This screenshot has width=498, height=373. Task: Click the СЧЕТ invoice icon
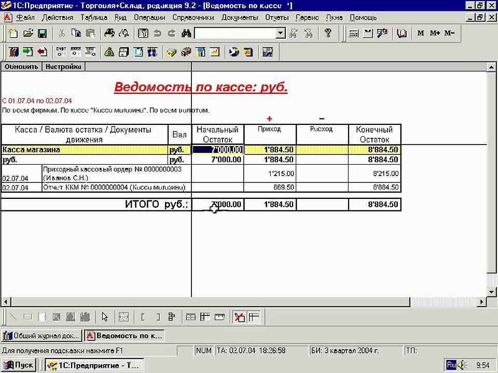[x=61, y=52]
